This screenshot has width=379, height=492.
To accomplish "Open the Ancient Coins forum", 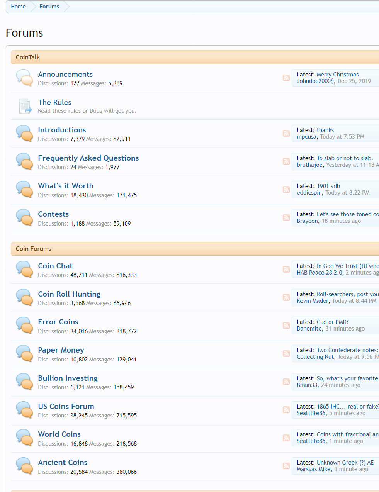I will (63, 462).
